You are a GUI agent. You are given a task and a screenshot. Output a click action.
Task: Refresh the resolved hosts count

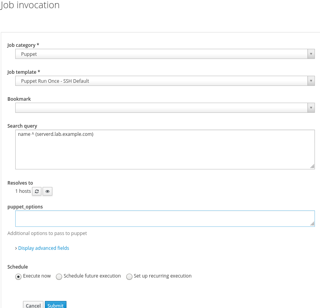(37, 191)
